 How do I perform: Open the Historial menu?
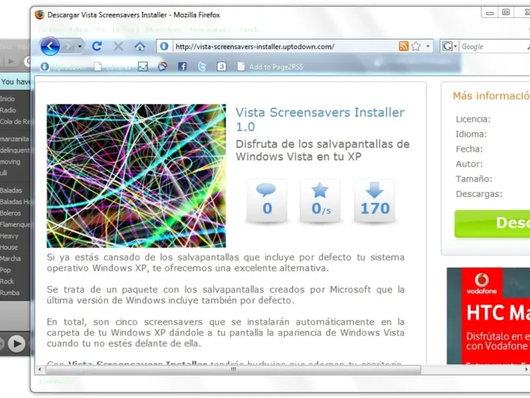pos(125,30)
